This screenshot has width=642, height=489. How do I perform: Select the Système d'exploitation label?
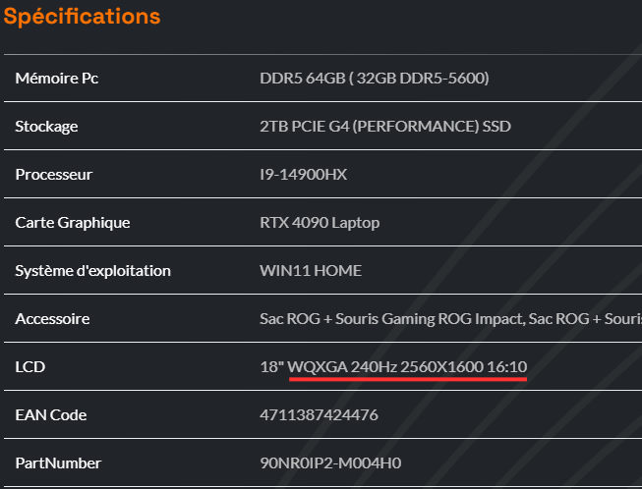point(93,271)
